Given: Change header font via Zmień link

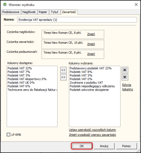Looking at the screenshot, I should click(91, 34).
